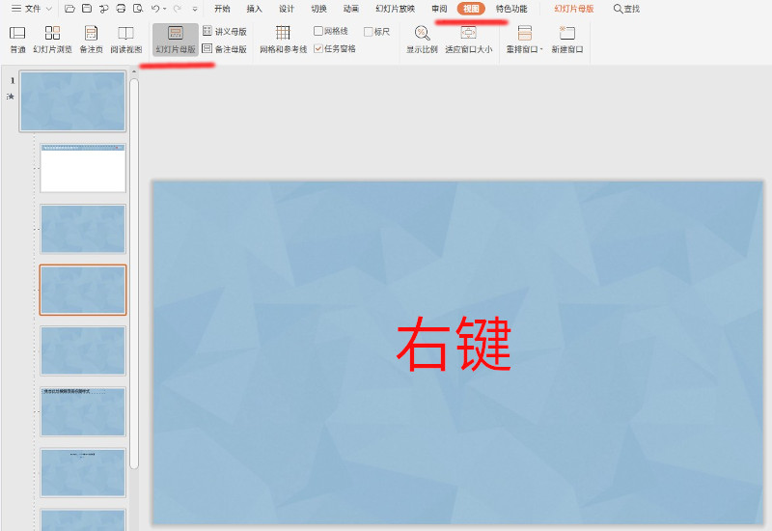Click the export-to-PDF icon in quick toolbar
Viewport: 772px width, 531px height.
pyautogui.click(x=104, y=9)
